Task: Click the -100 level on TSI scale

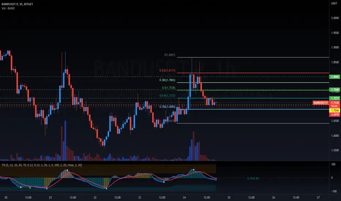Action: [x=334, y=191]
